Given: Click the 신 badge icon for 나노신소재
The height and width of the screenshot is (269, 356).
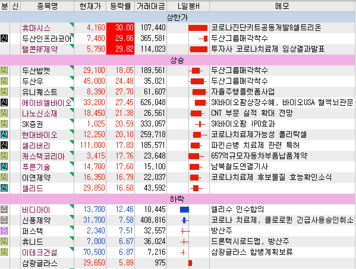Looking at the screenshot, I should pos(4,113).
